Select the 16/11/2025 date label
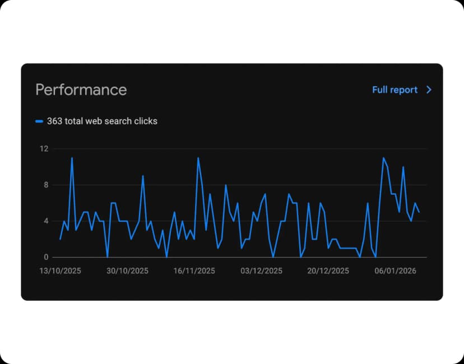The image size is (464, 364). click(194, 271)
